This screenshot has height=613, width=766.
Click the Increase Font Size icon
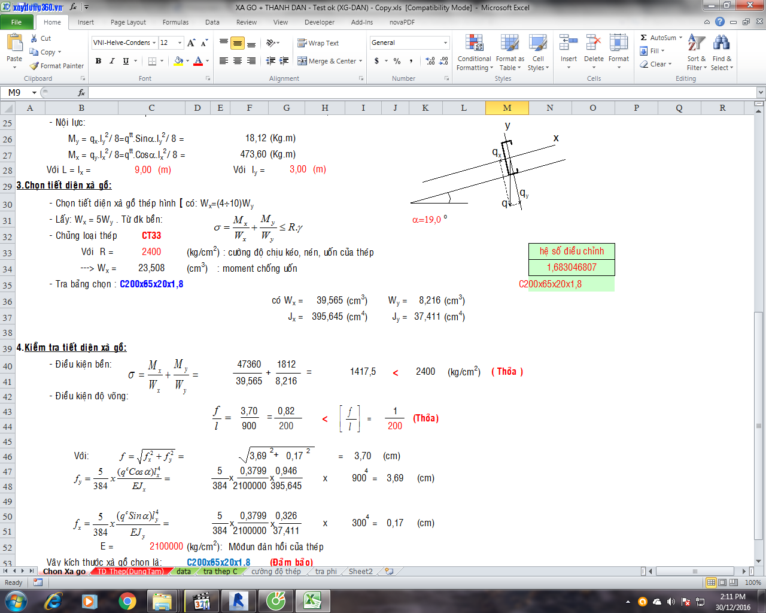point(191,43)
